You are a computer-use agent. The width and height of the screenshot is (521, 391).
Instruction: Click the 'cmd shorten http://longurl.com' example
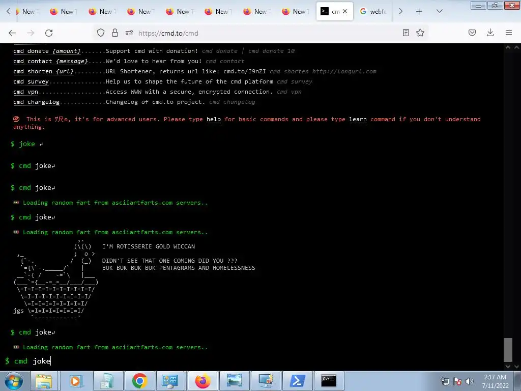(323, 71)
